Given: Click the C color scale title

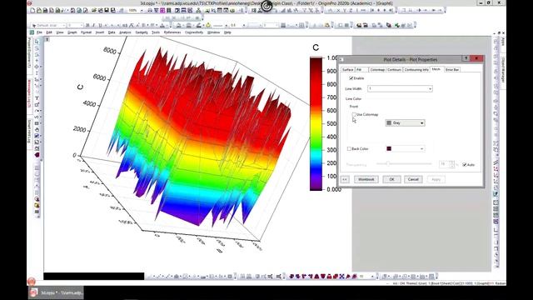Looking at the screenshot, I should (316, 47).
